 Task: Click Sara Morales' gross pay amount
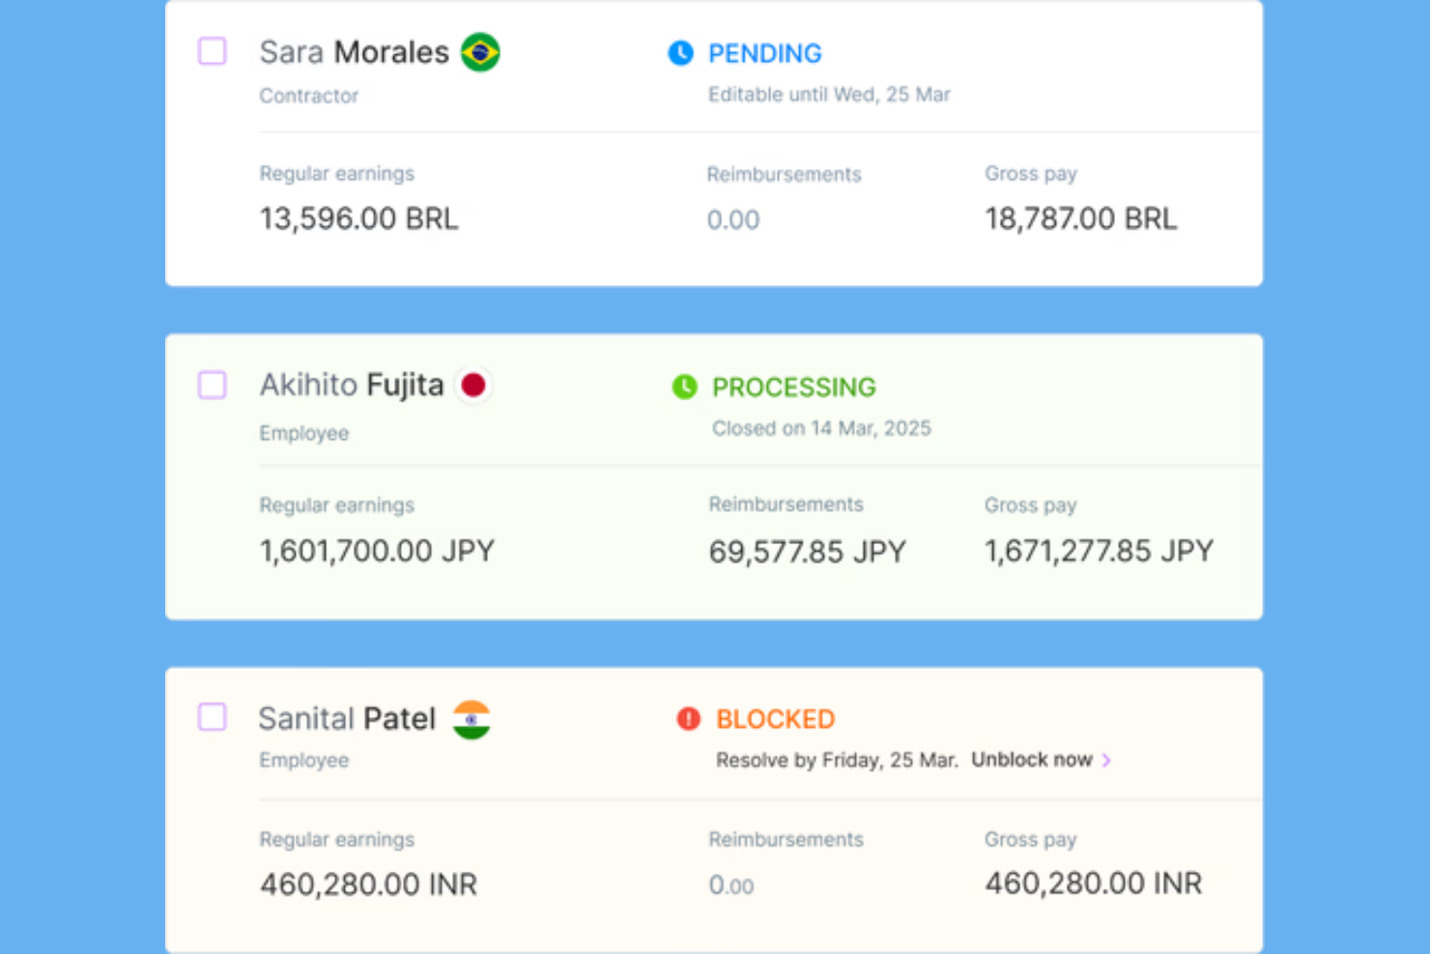pos(1080,218)
